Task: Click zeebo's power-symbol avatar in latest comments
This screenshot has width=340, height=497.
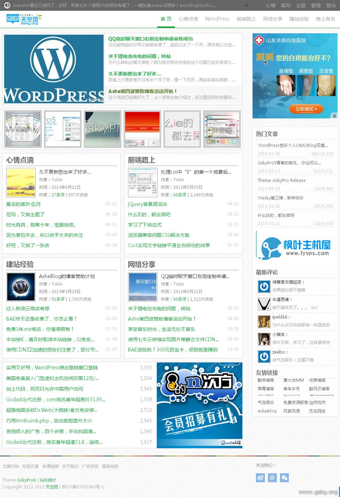Action: 264,357
